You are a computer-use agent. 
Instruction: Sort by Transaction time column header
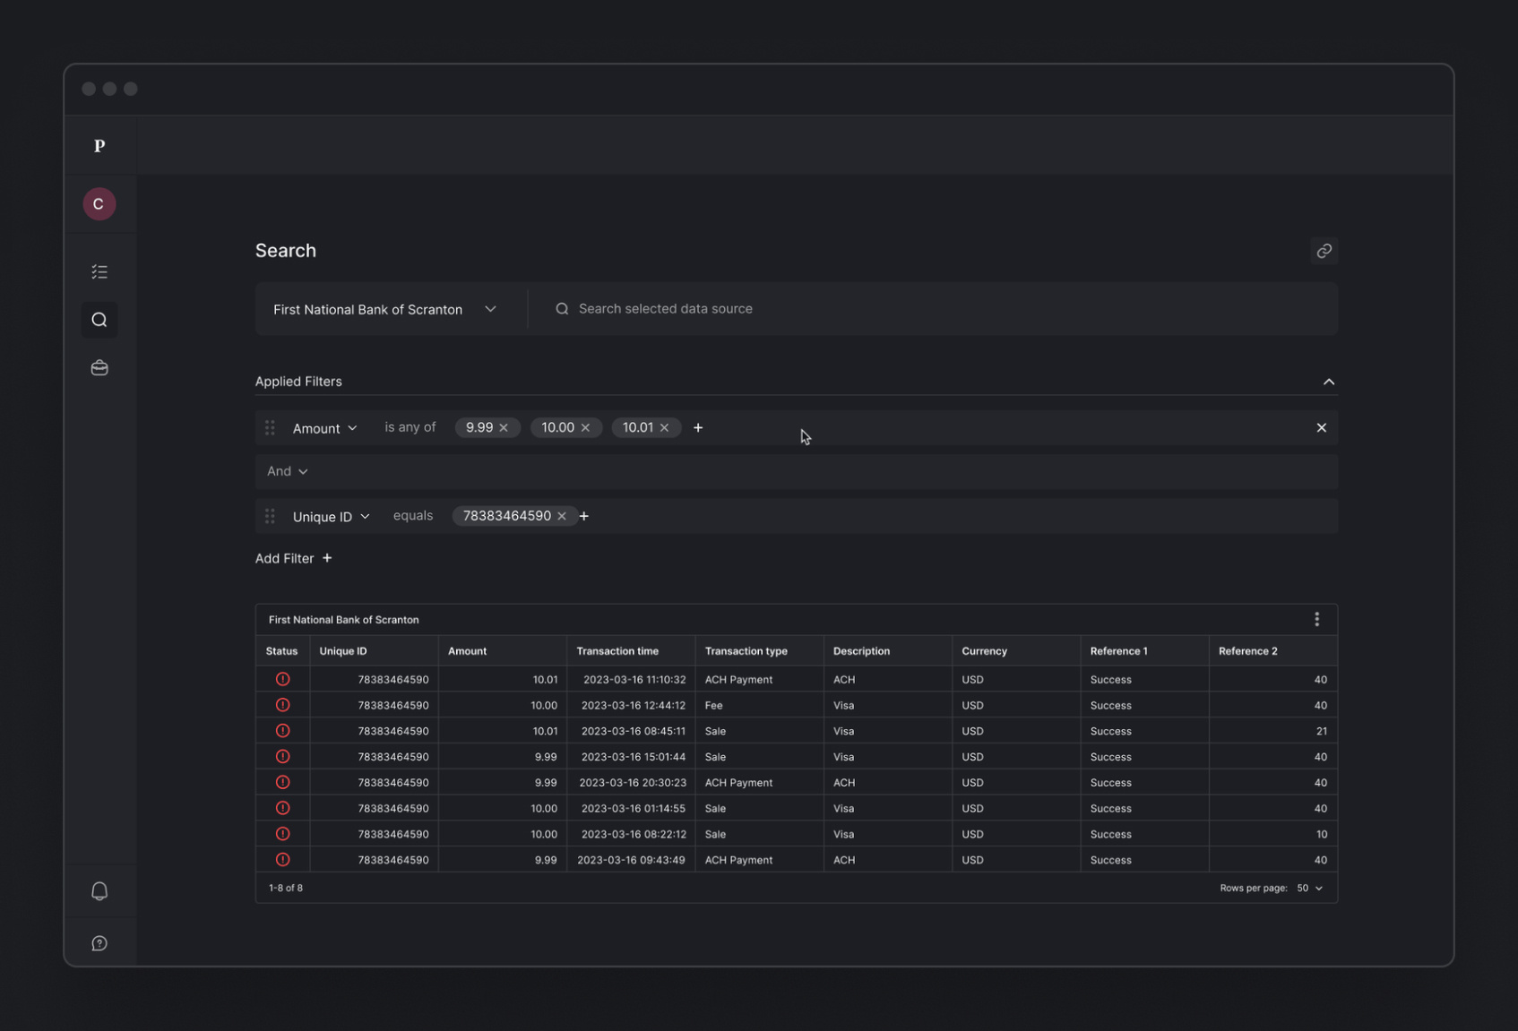coord(617,651)
